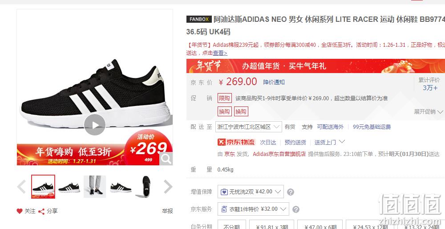Select the ¥47.00 x 6期 installment option
Screen dimensions: 445x229
(x=320, y=226)
